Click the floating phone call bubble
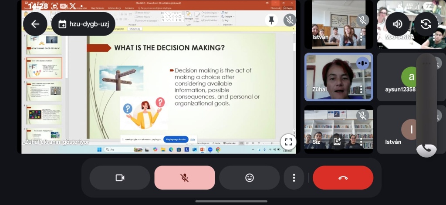446x205 pixels. point(426,149)
